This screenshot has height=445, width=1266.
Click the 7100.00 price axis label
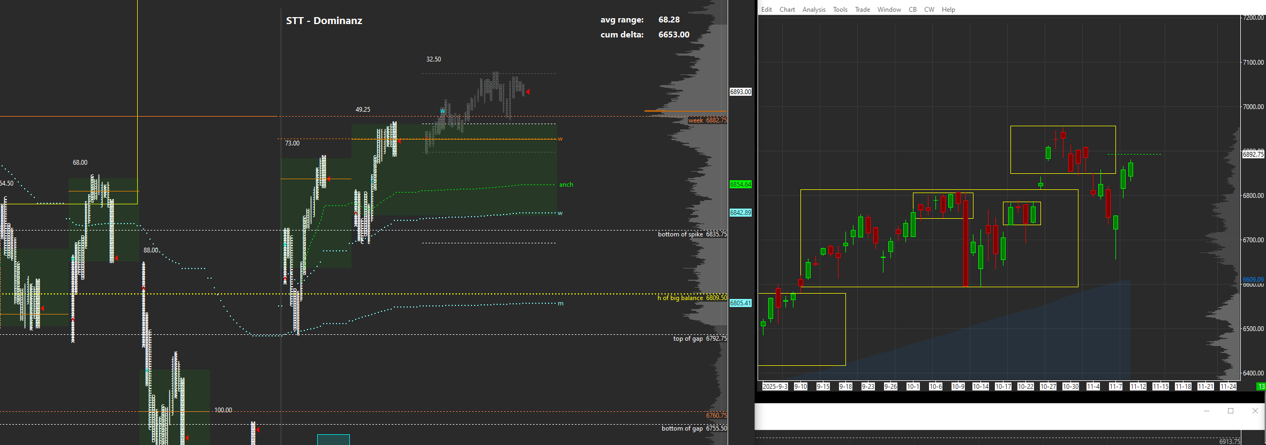pyautogui.click(x=1254, y=63)
